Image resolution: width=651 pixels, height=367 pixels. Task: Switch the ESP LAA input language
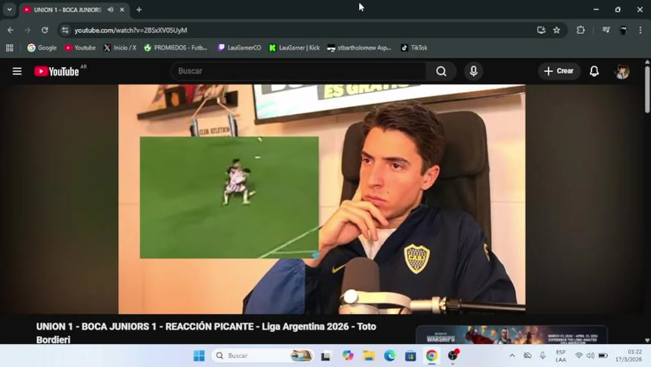561,356
